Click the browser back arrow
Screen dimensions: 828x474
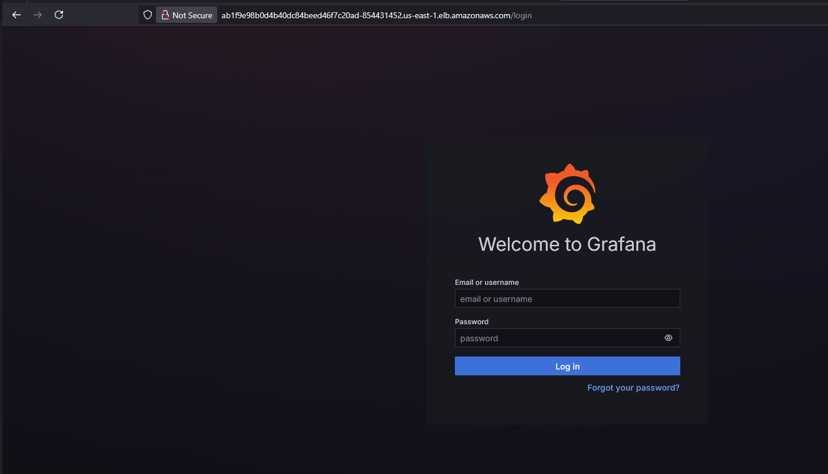point(16,15)
